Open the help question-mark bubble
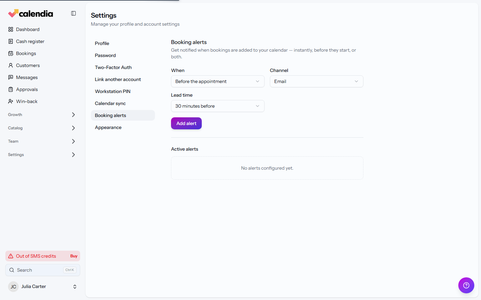 point(466,285)
